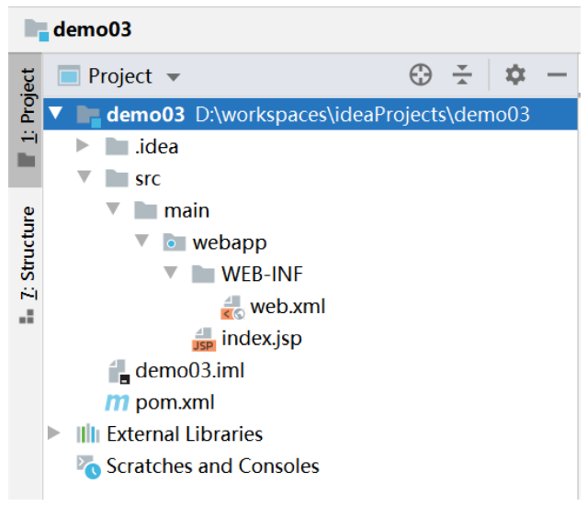The width and height of the screenshot is (587, 506).
Task: Select the .idea folder name
Action: click(156, 146)
